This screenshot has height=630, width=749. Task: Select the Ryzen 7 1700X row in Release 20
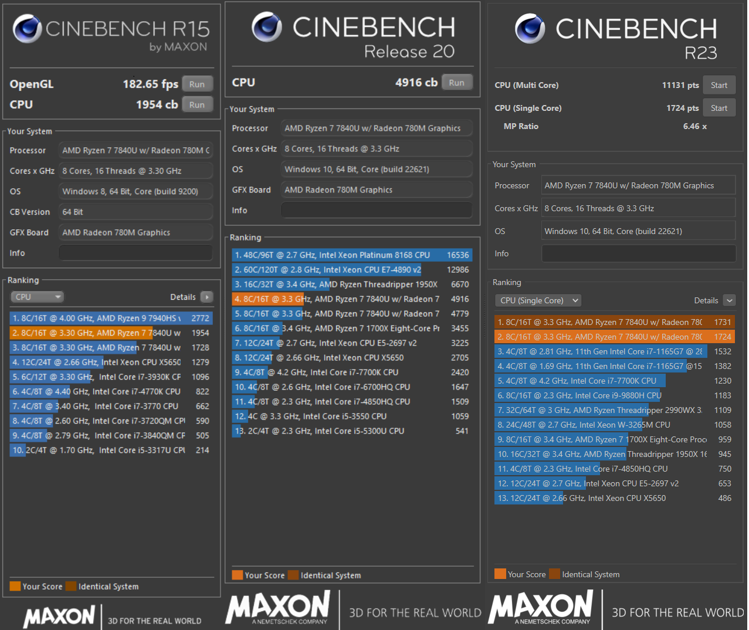(x=352, y=328)
